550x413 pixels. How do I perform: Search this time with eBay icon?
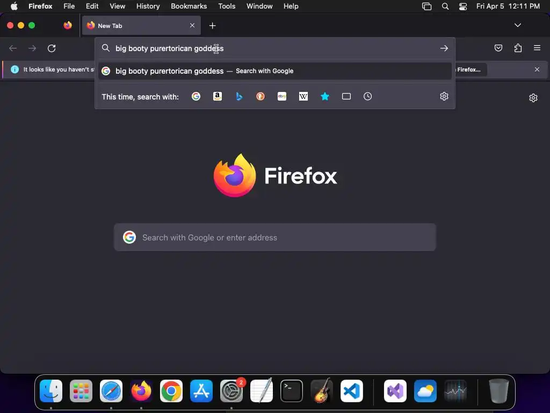(282, 96)
